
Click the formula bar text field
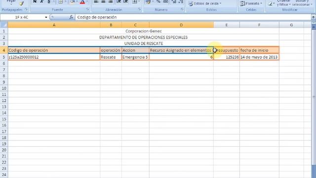pos(193,17)
